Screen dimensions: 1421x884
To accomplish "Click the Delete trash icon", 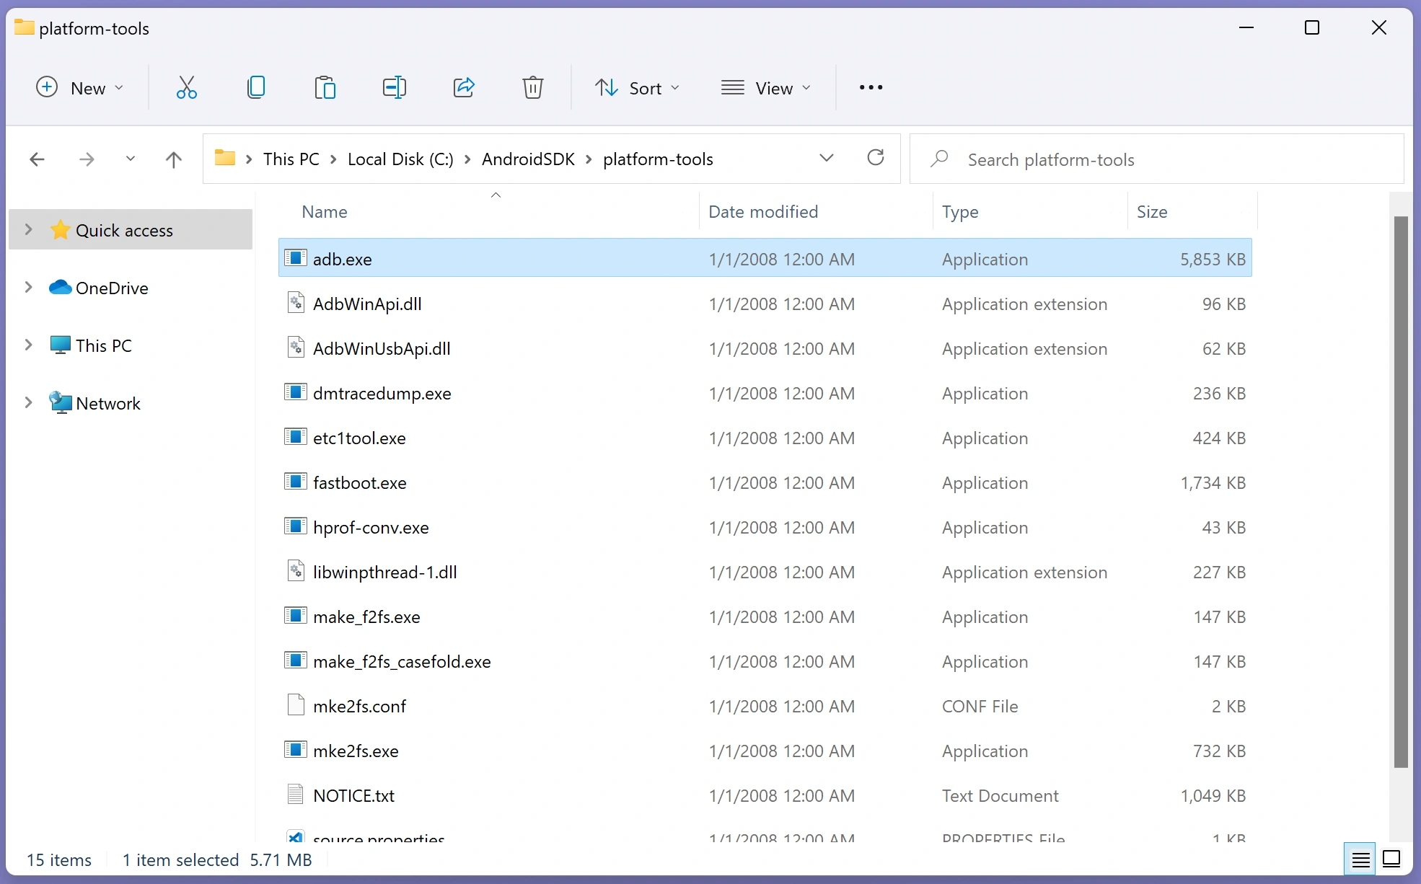I will click(x=533, y=88).
